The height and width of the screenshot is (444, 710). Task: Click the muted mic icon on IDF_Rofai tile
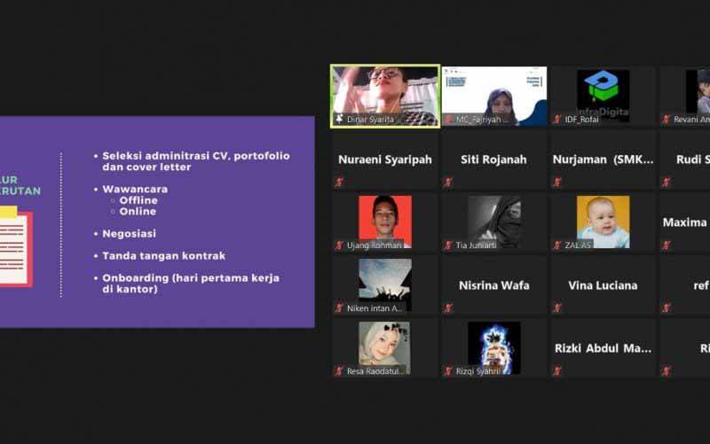pos(557,120)
